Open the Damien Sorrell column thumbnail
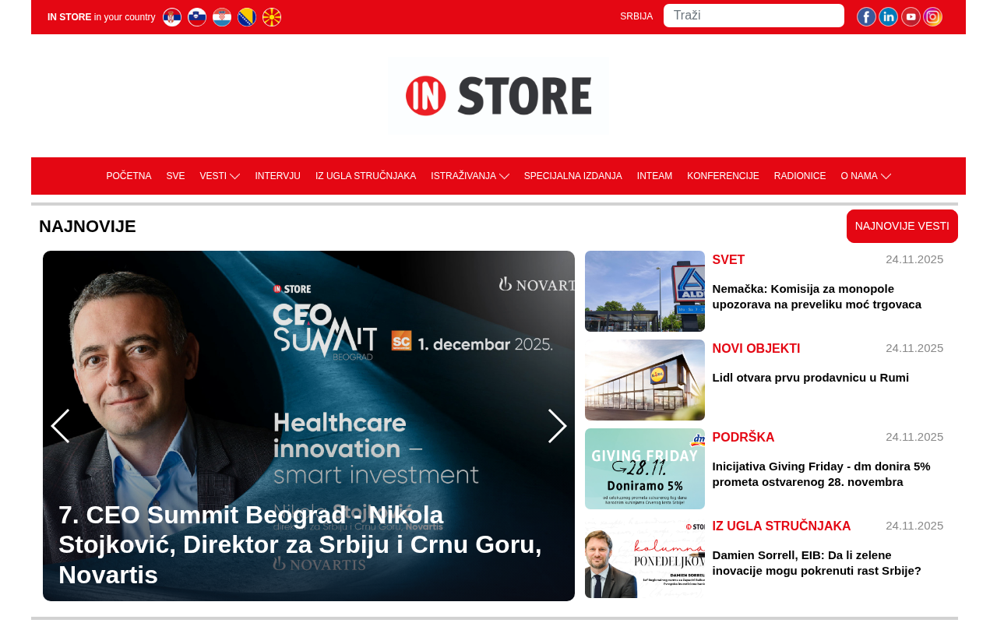The width and height of the screenshot is (997, 623). (645, 558)
